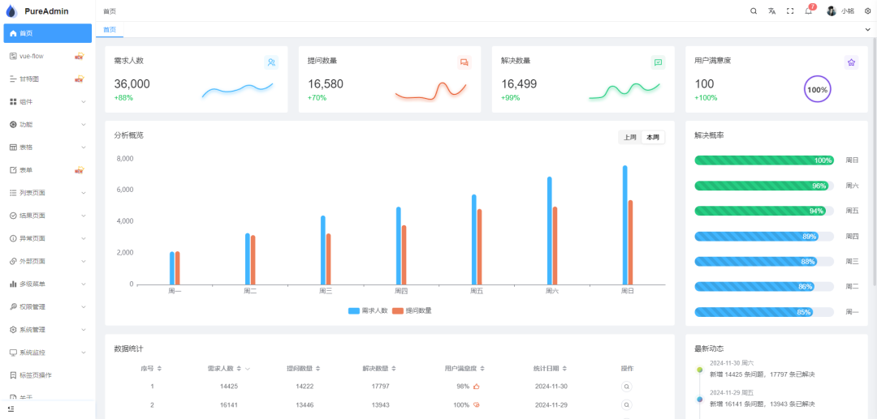Switch chart to 上周
This screenshot has width=877, height=419.
[x=630, y=137]
